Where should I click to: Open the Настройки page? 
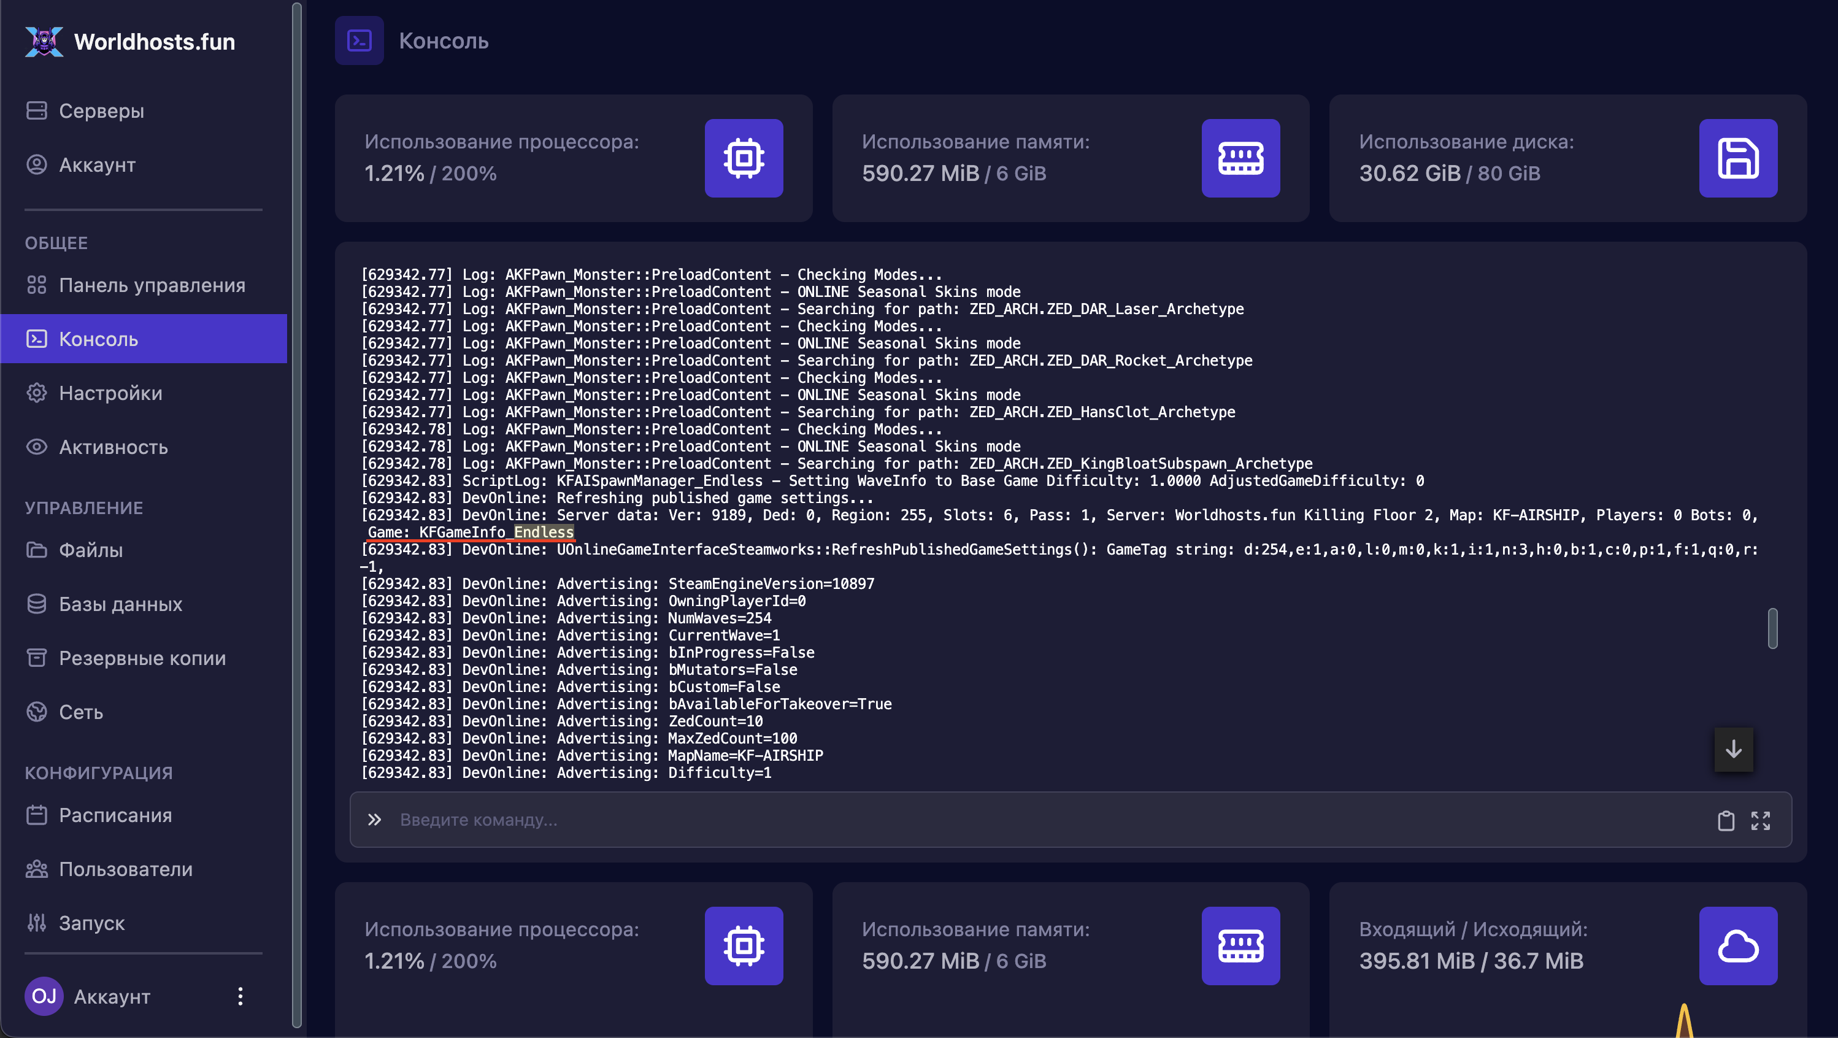pos(110,393)
